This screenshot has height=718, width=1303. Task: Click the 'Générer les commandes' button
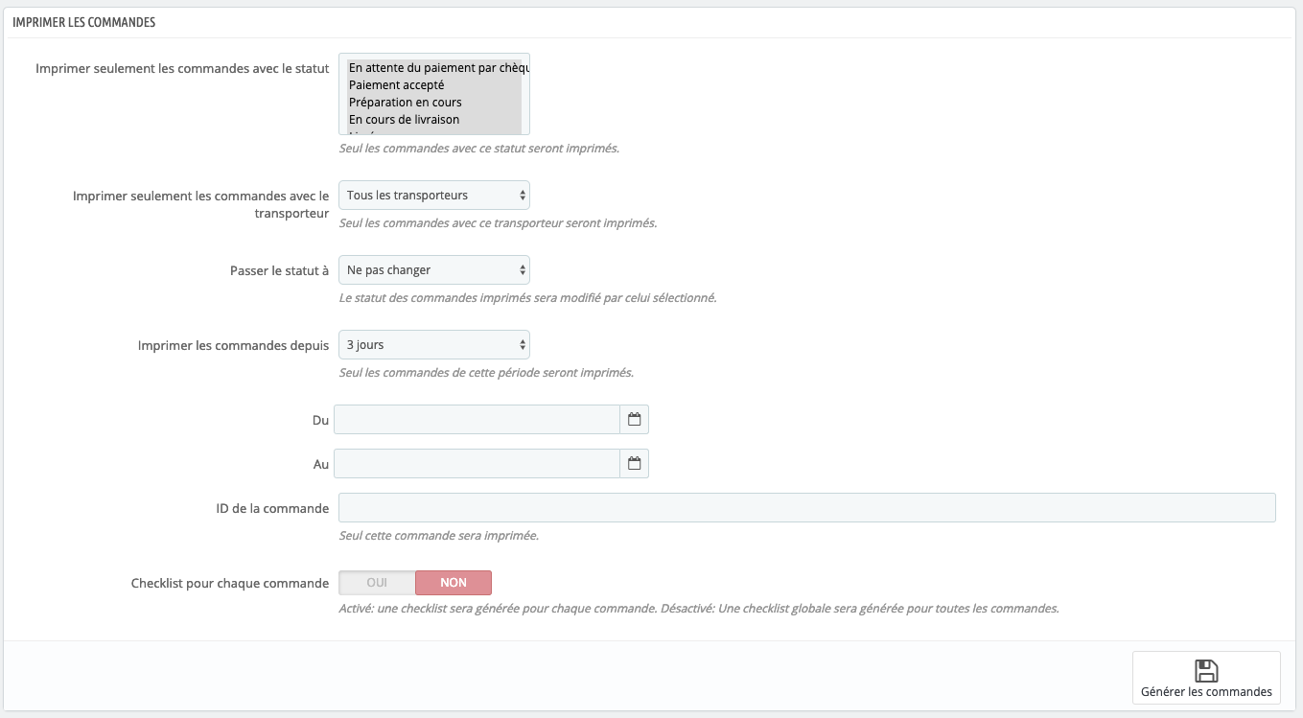coord(1205,678)
